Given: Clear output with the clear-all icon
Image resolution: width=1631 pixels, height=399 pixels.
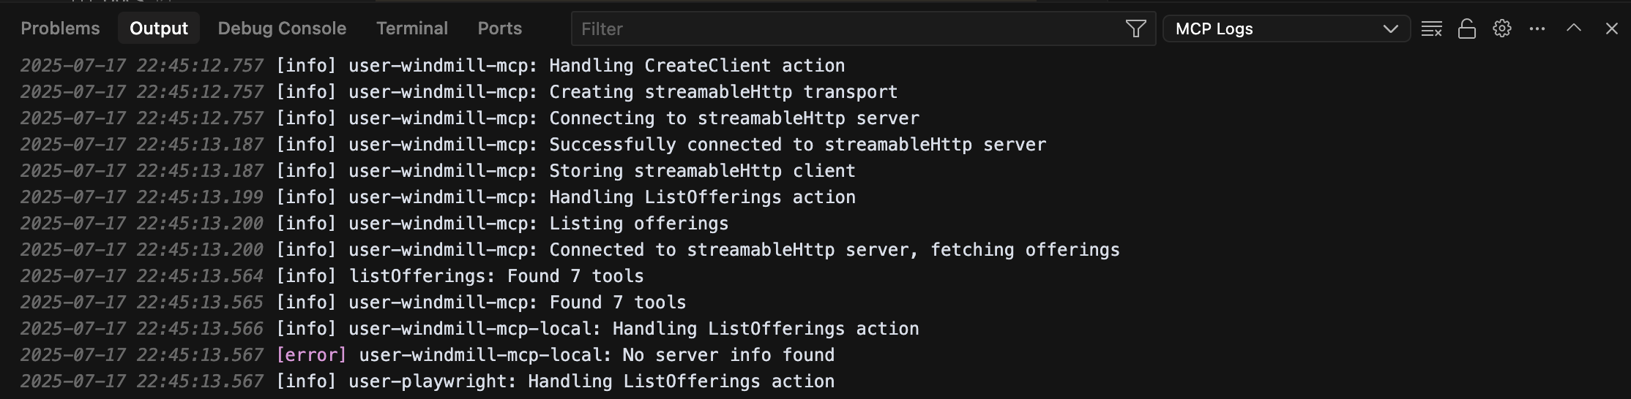Looking at the screenshot, I should 1431,28.
